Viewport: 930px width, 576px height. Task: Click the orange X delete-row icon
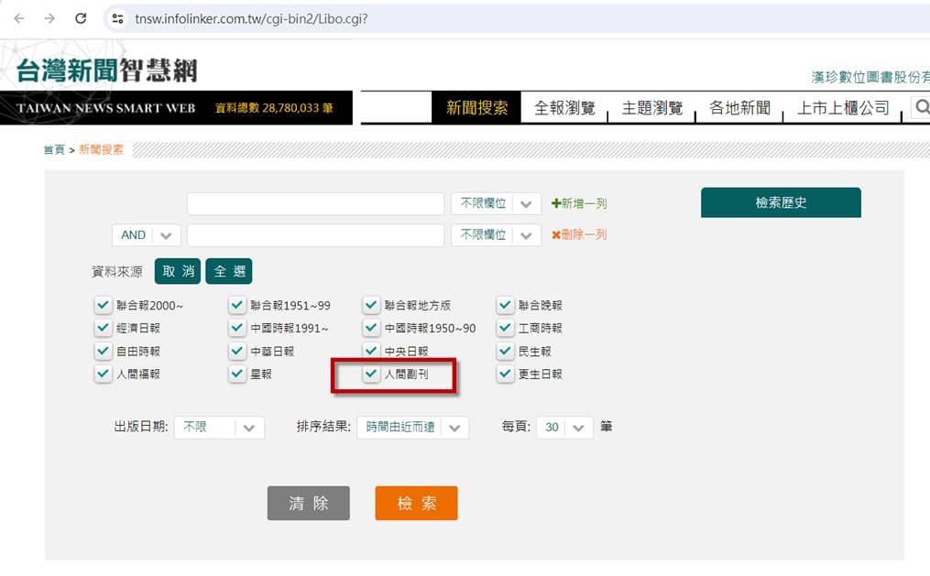tap(555, 235)
